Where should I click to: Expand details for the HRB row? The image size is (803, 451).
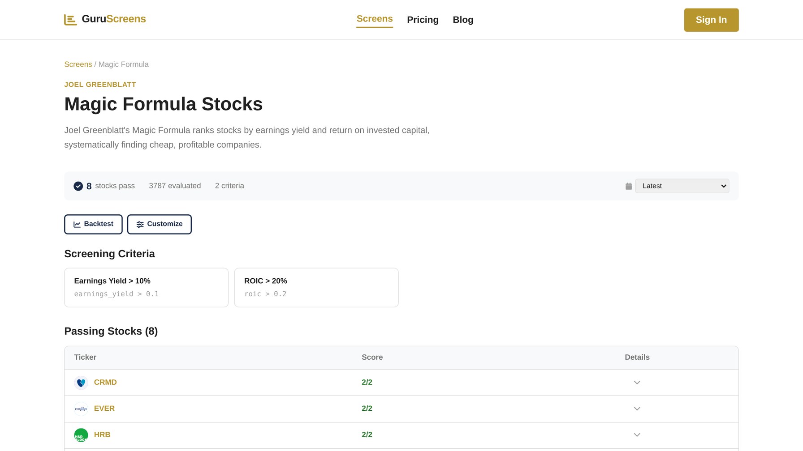[x=637, y=435]
